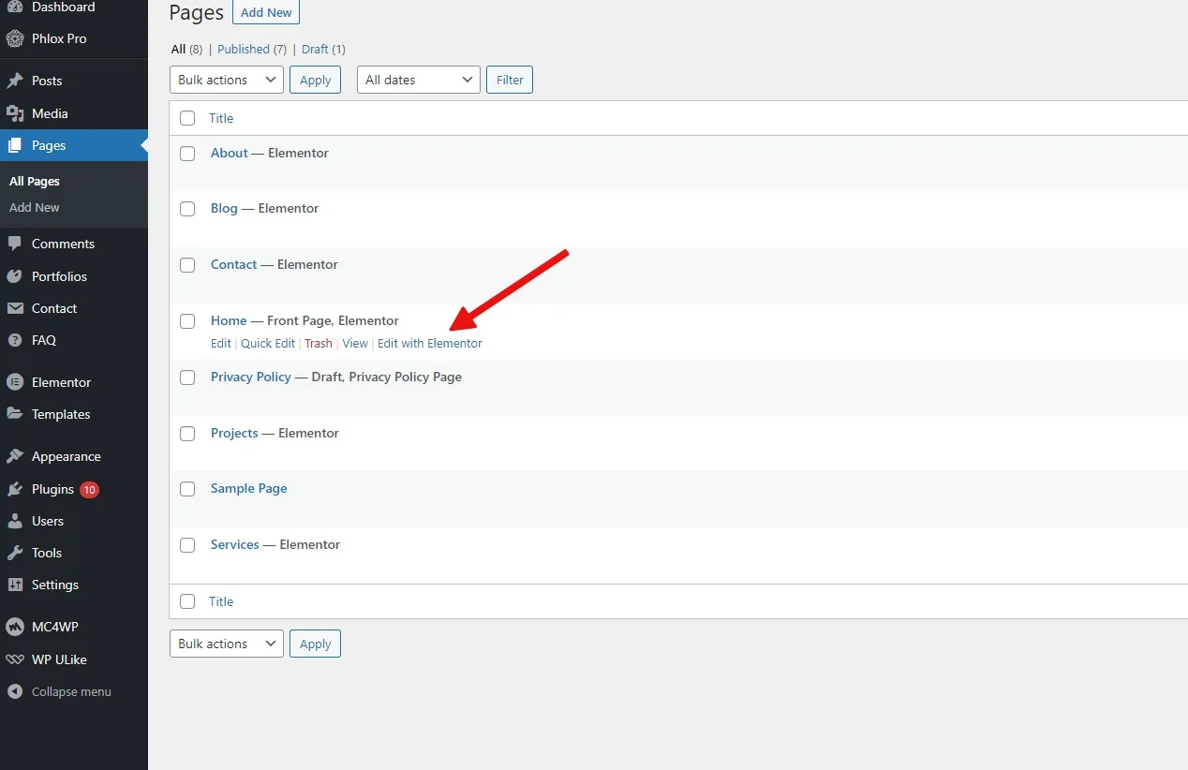Click the Phlox Pro flower icon
Image resolution: width=1188 pixels, height=770 pixels.
pyautogui.click(x=15, y=38)
